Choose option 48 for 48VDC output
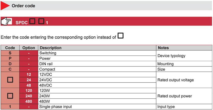This screenshot has height=110, width=213. pos(29,85)
